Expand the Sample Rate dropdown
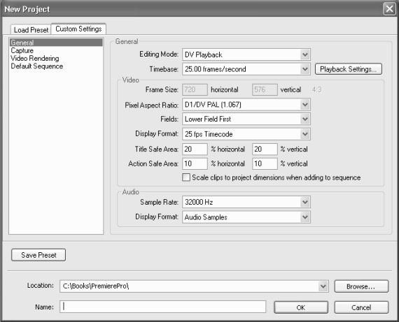 pos(246,202)
